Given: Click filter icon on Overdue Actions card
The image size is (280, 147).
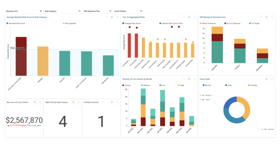Looking at the screenshot, I should (x=112, y=102).
